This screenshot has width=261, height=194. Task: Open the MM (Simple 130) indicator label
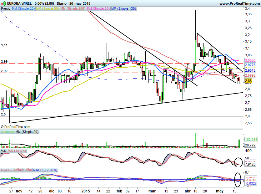pos(124,8)
